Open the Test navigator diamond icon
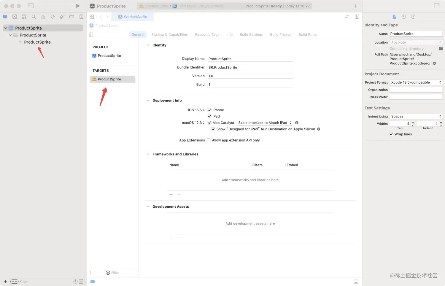The width and height of the screenshot is (445, 286). (53, 17)
